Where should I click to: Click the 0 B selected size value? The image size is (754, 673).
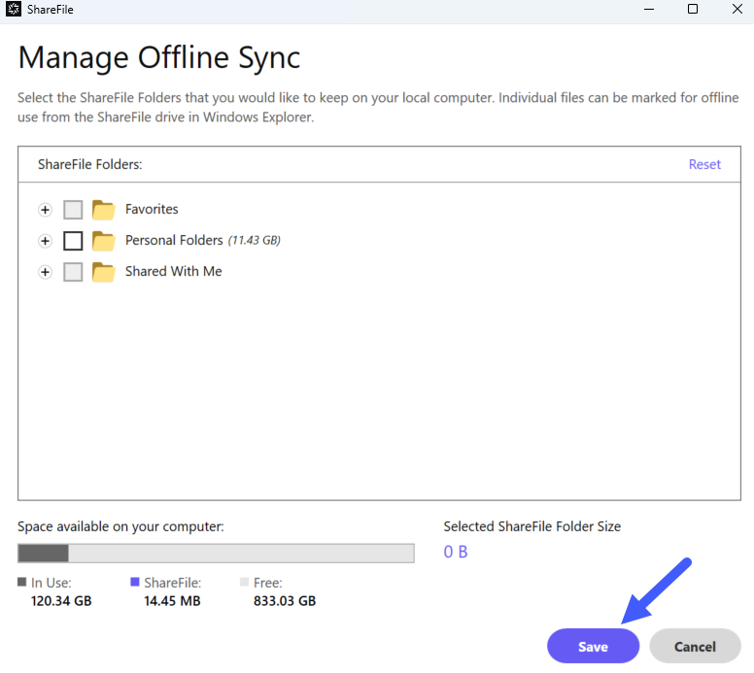tap(456, 552)
